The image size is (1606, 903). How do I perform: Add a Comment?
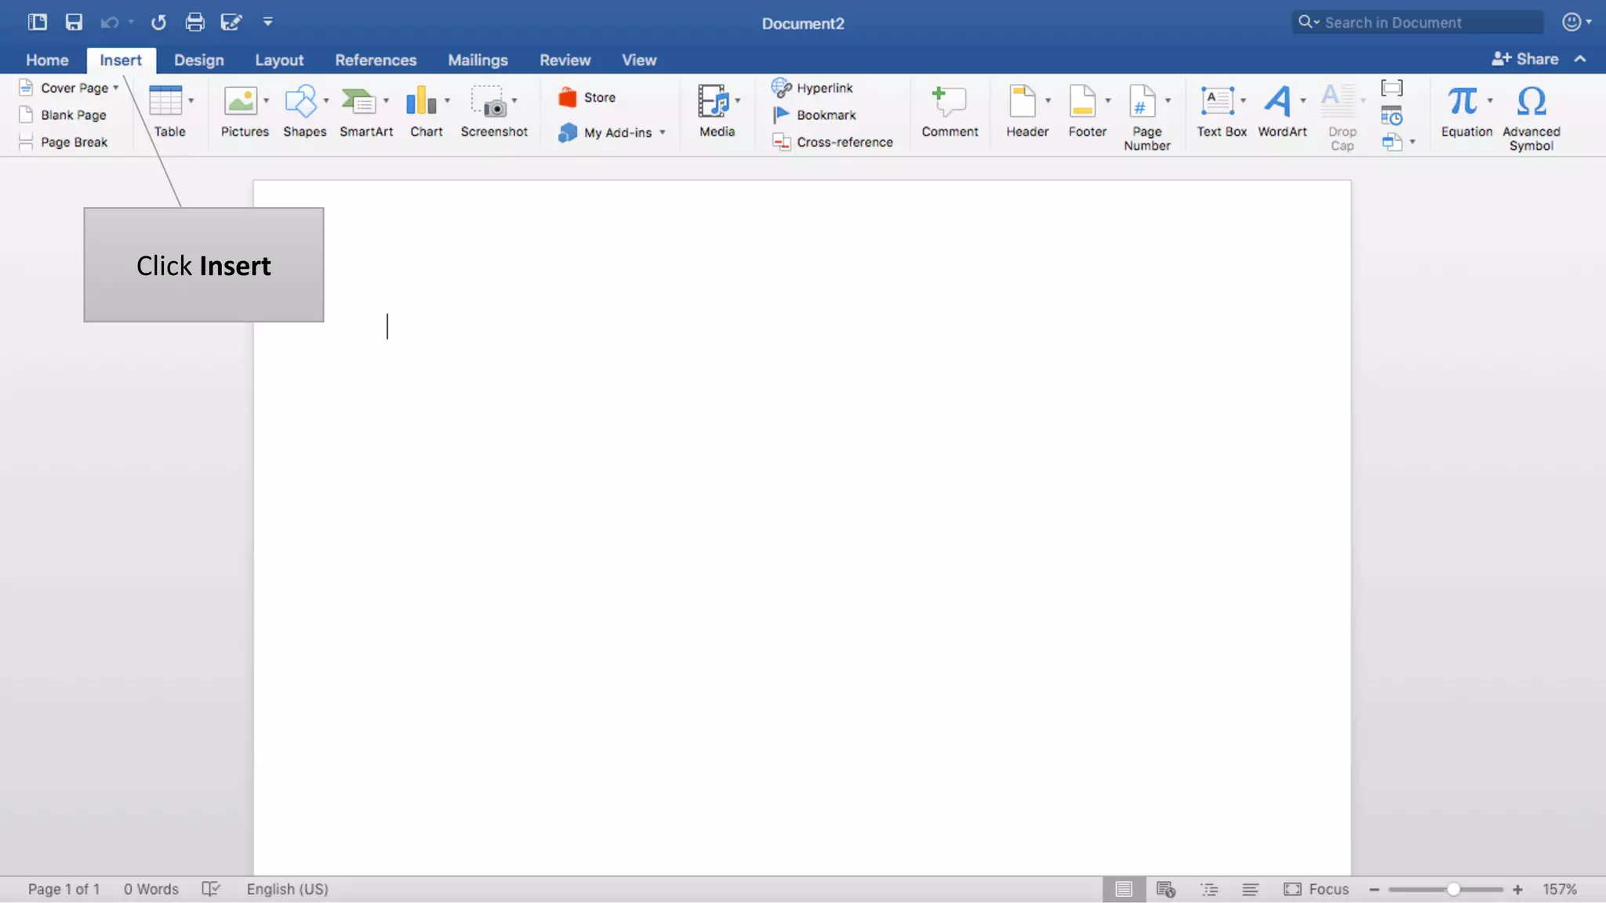tap(949, 102)
